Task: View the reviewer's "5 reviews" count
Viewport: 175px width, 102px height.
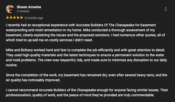Action: pos(23,11)
